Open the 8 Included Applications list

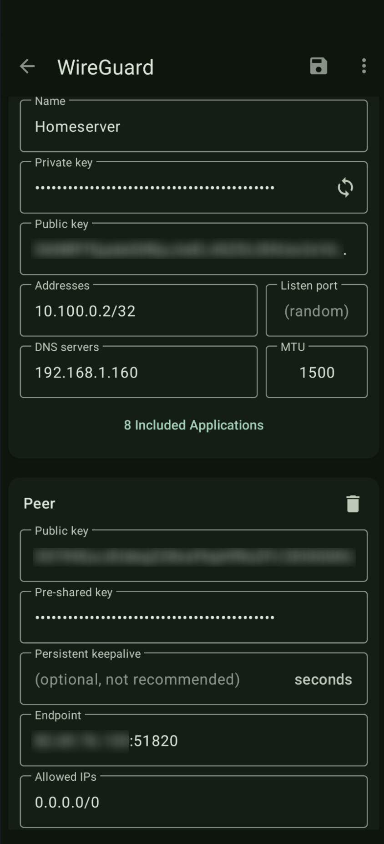point(193,425)
